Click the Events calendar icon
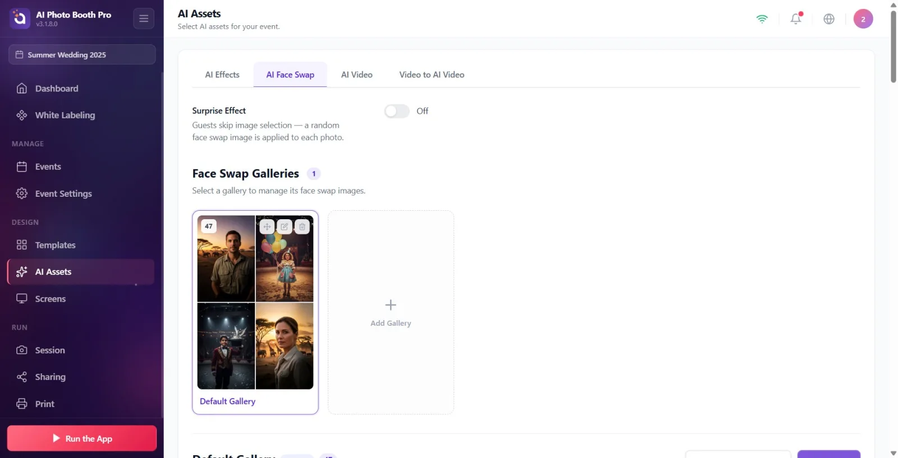Viewport: 898px width, 458px height. tap(22, 166)
